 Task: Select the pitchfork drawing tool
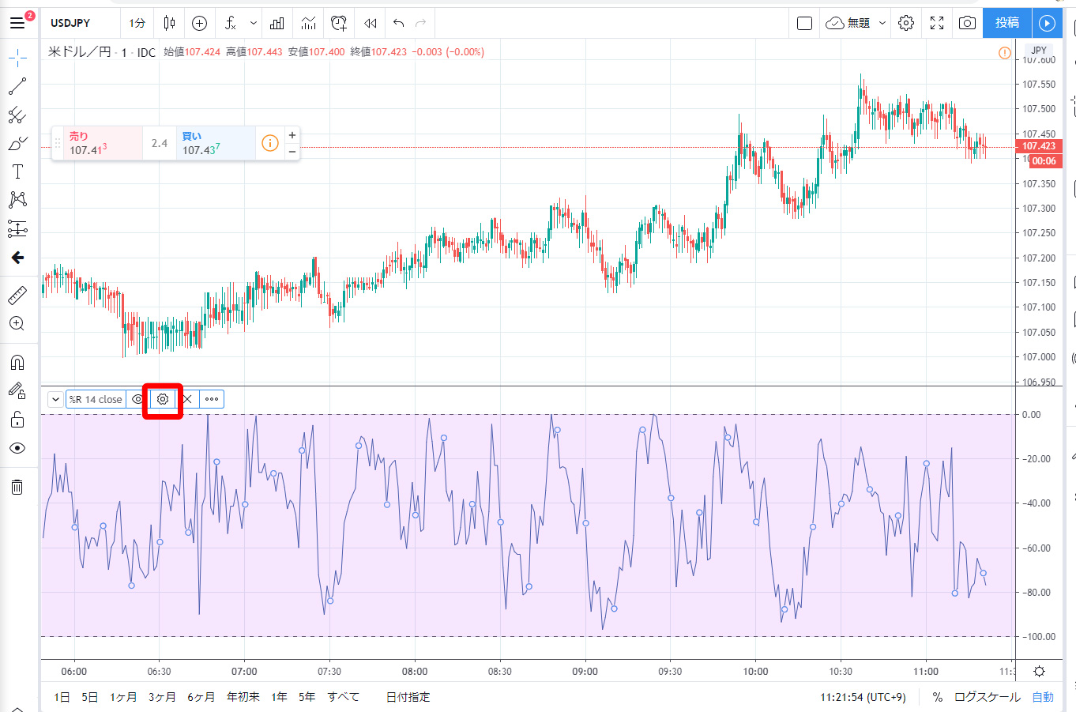(17, 115)
